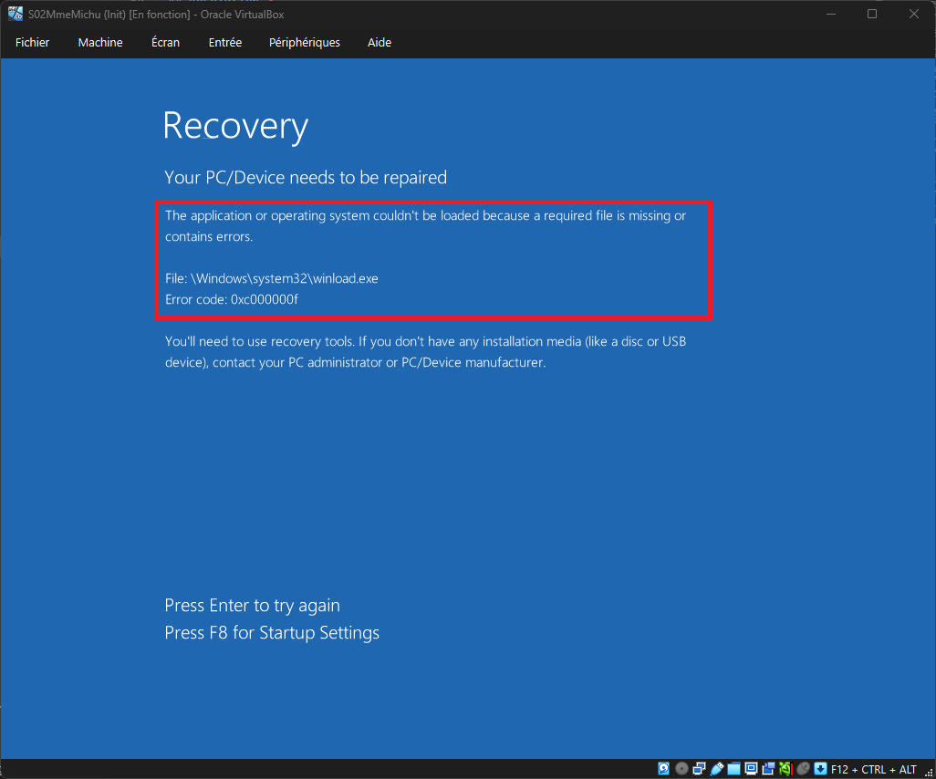Maximize the VirtualBox VM window
Viewport: 936px width, 779px height.
[872, 14]
